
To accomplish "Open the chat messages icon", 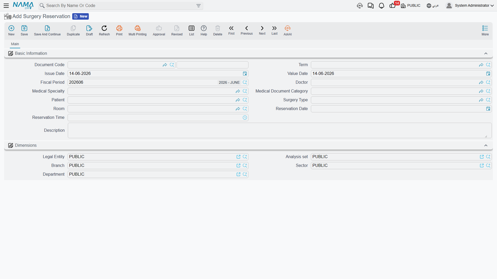I will (370, 6).
